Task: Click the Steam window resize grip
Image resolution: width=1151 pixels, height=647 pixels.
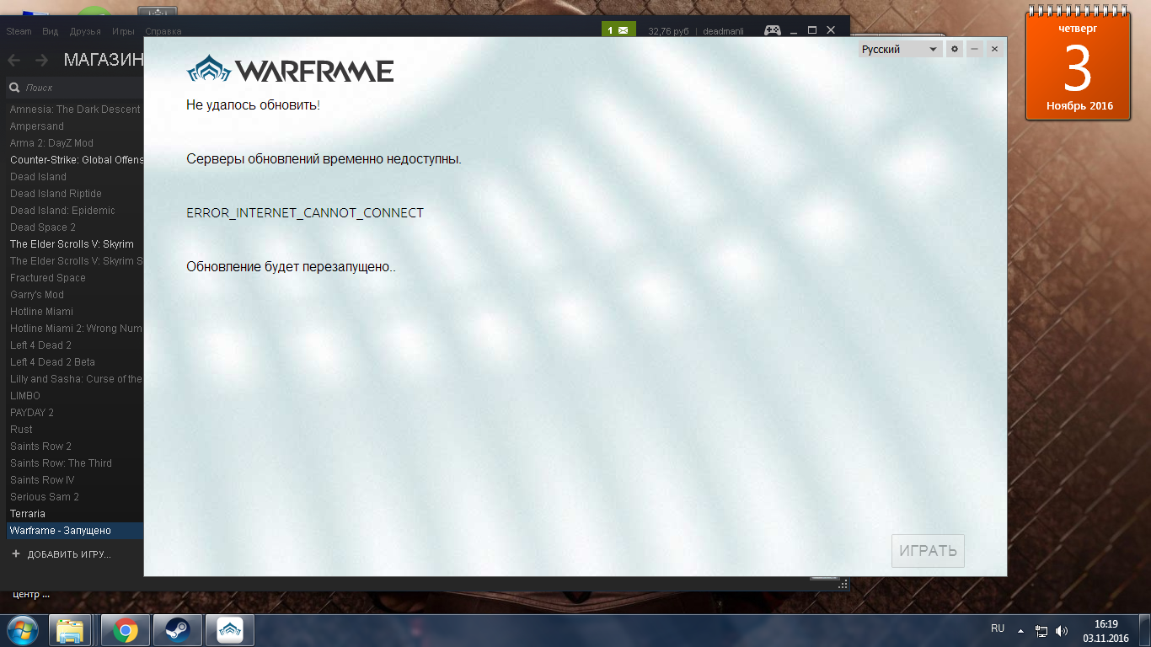Action: point(843,583)
